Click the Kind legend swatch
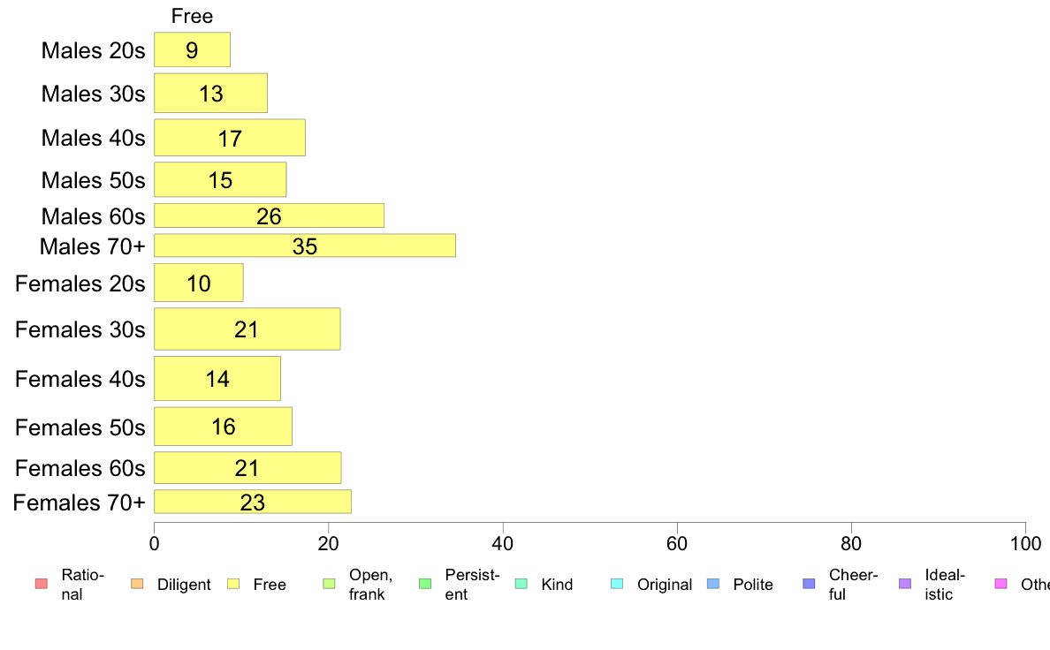This screenshot has width=1050, height=650. click(x=521, y=584)
